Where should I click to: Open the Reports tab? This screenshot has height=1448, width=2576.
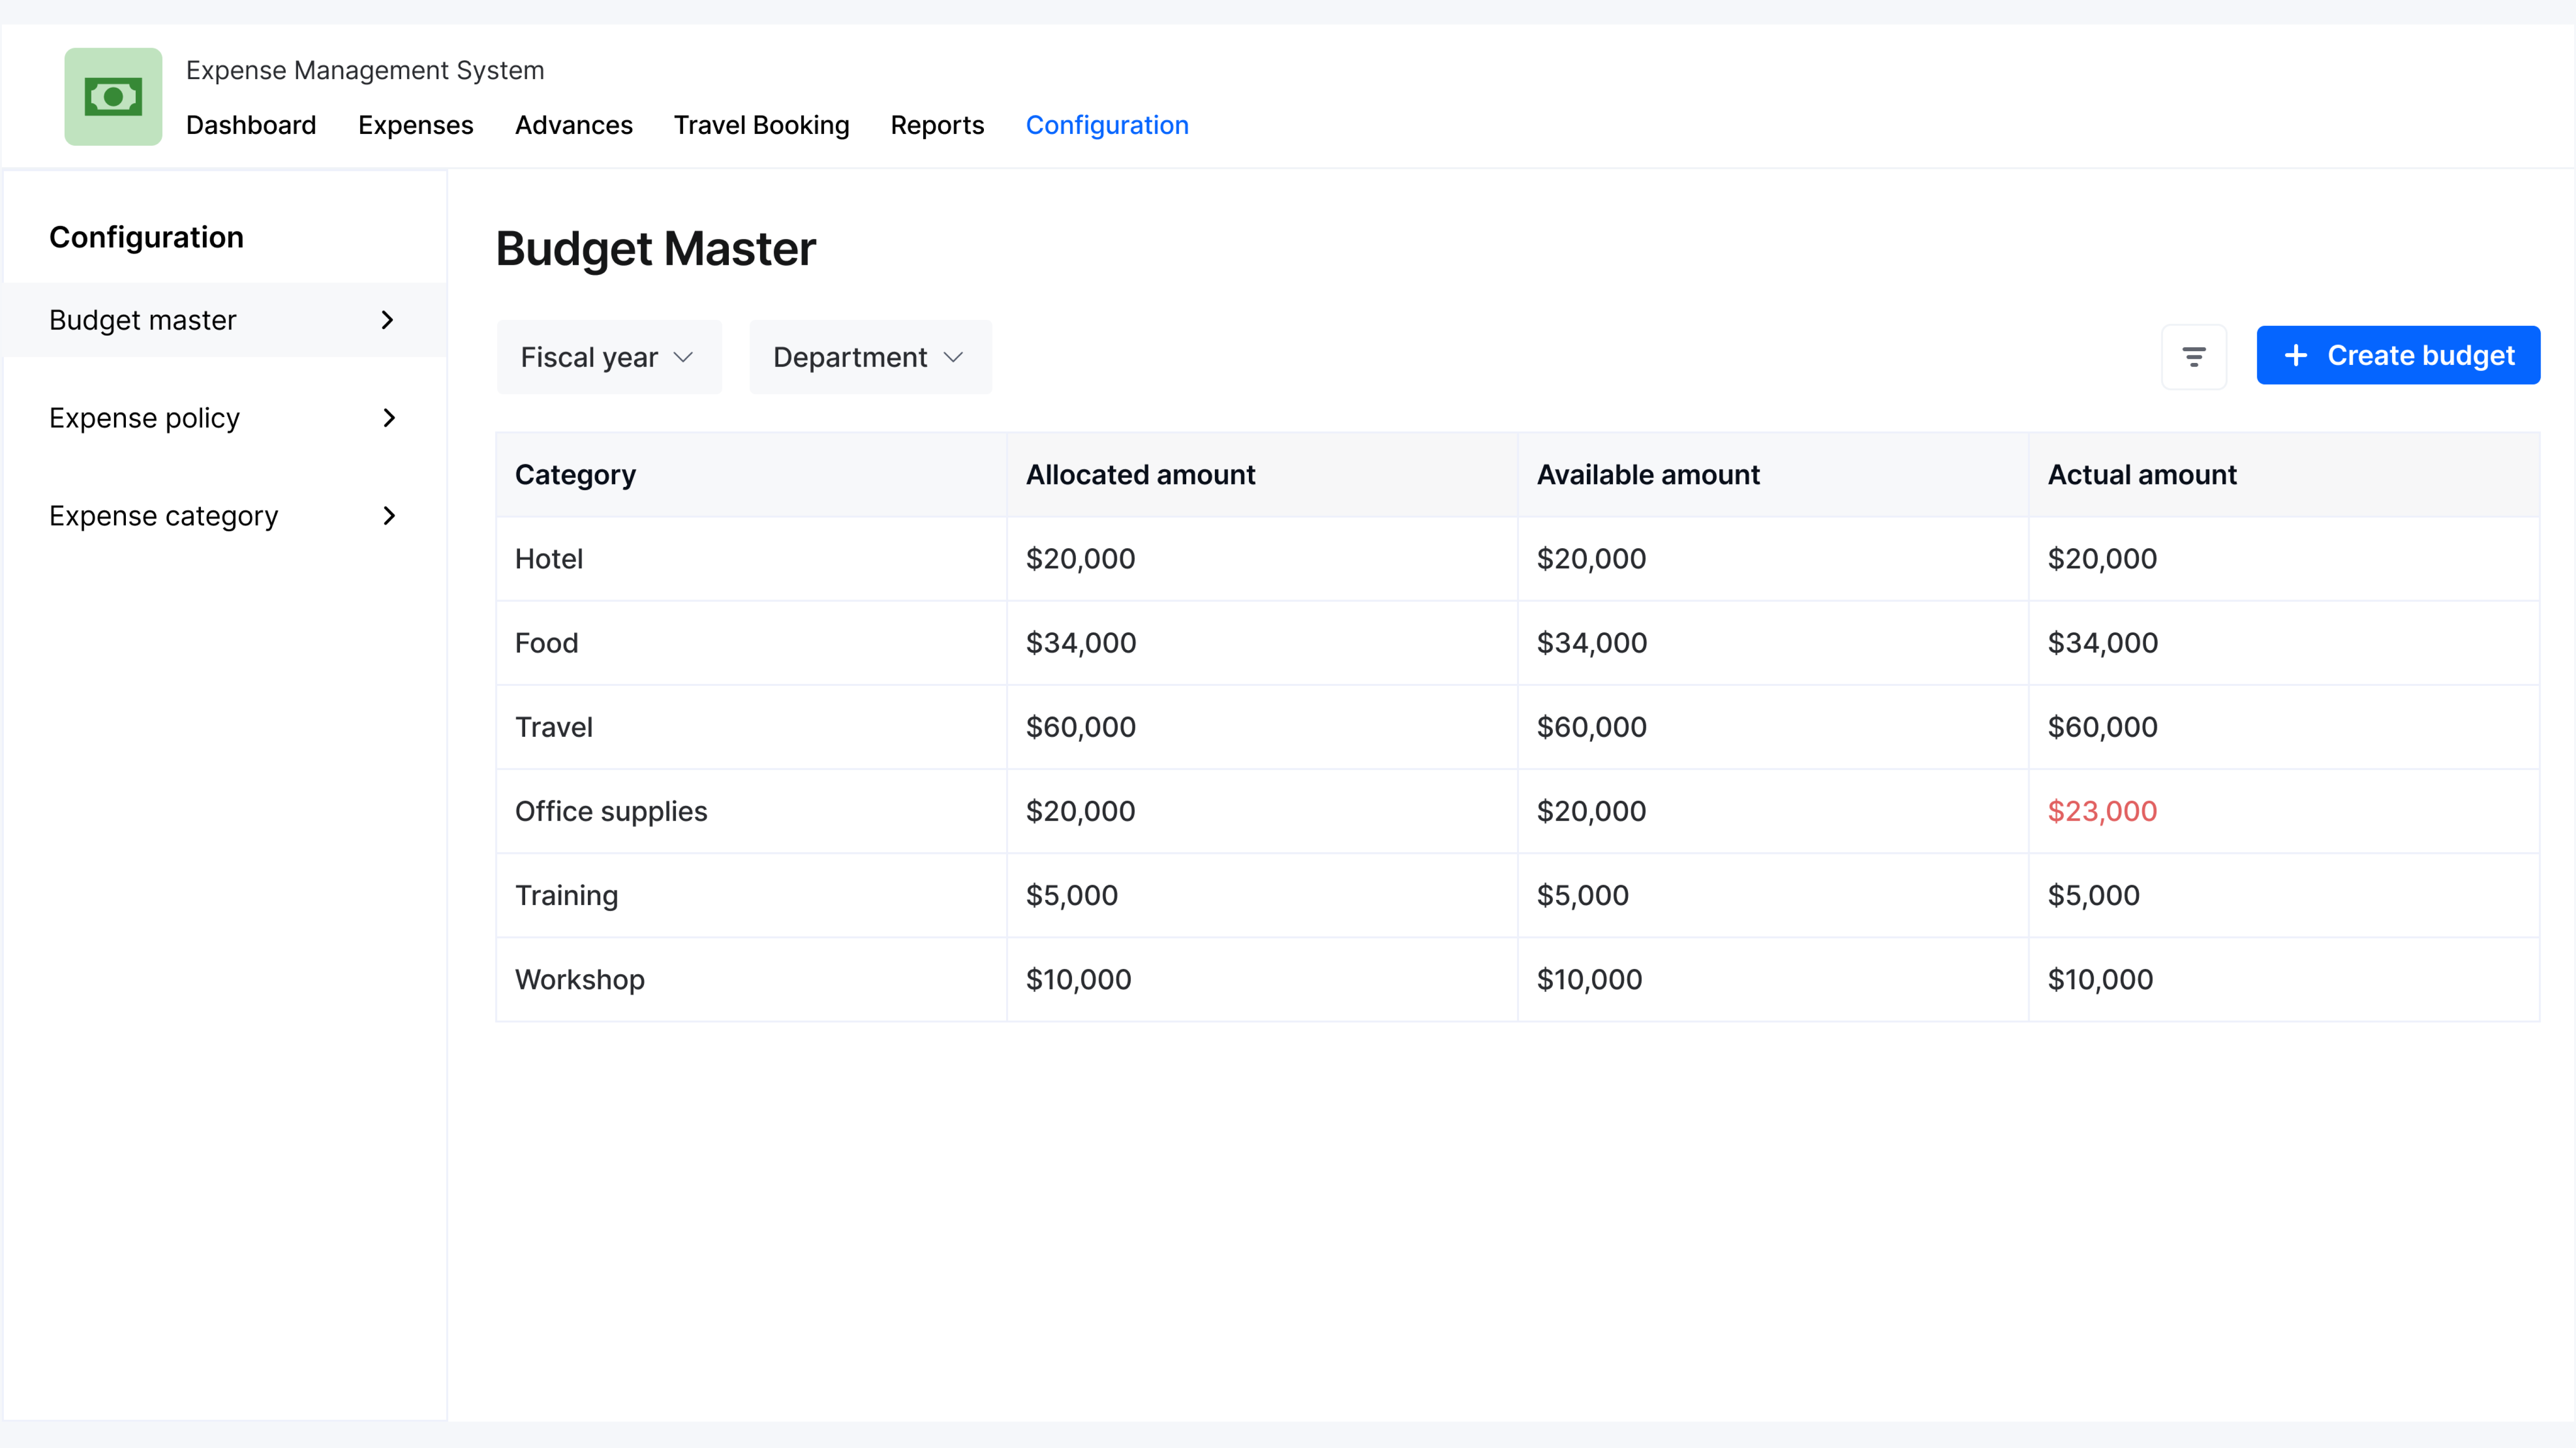[938, 125]
